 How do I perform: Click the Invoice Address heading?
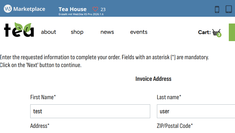153,79
